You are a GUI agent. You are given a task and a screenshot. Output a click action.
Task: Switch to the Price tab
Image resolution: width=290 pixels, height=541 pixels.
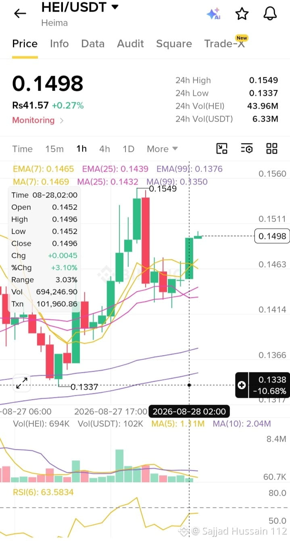pos(25,44)
